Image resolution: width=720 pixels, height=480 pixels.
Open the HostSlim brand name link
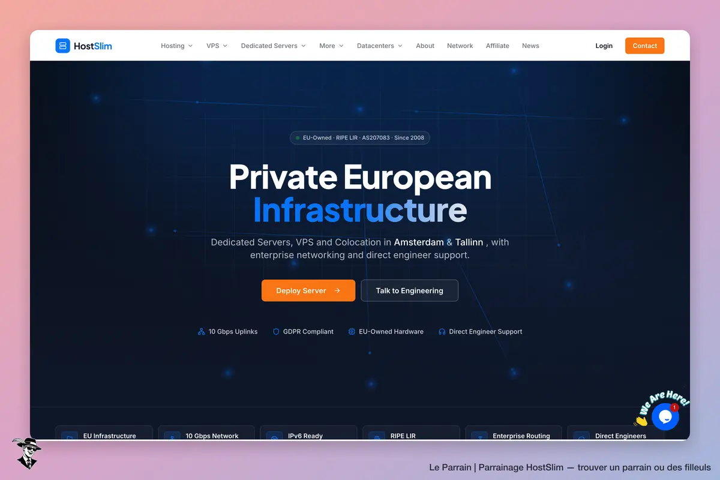pos(92,46)
